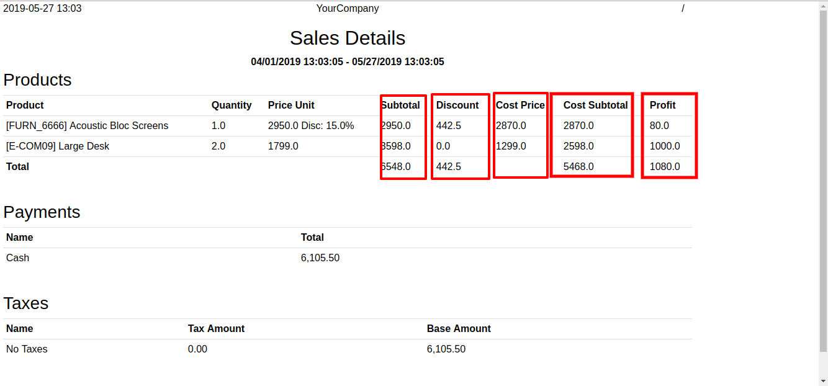The image size is (828, 386).
Task: Click the scrollbar up arrow
Action: point(823,6)
